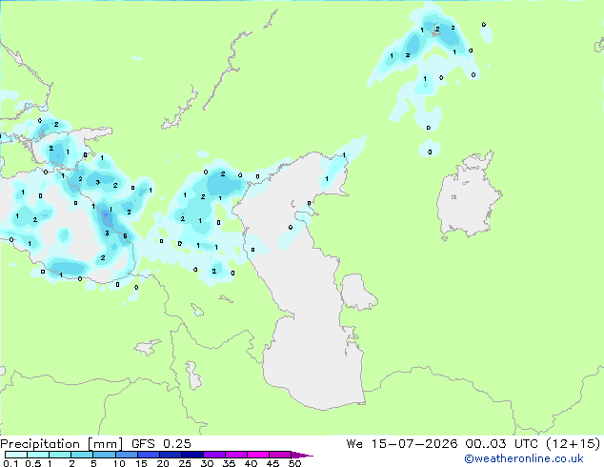The image size is (604, 467).
Task: Click the 'We 15-07-2026' date text
Action: (x=402, y=443)
